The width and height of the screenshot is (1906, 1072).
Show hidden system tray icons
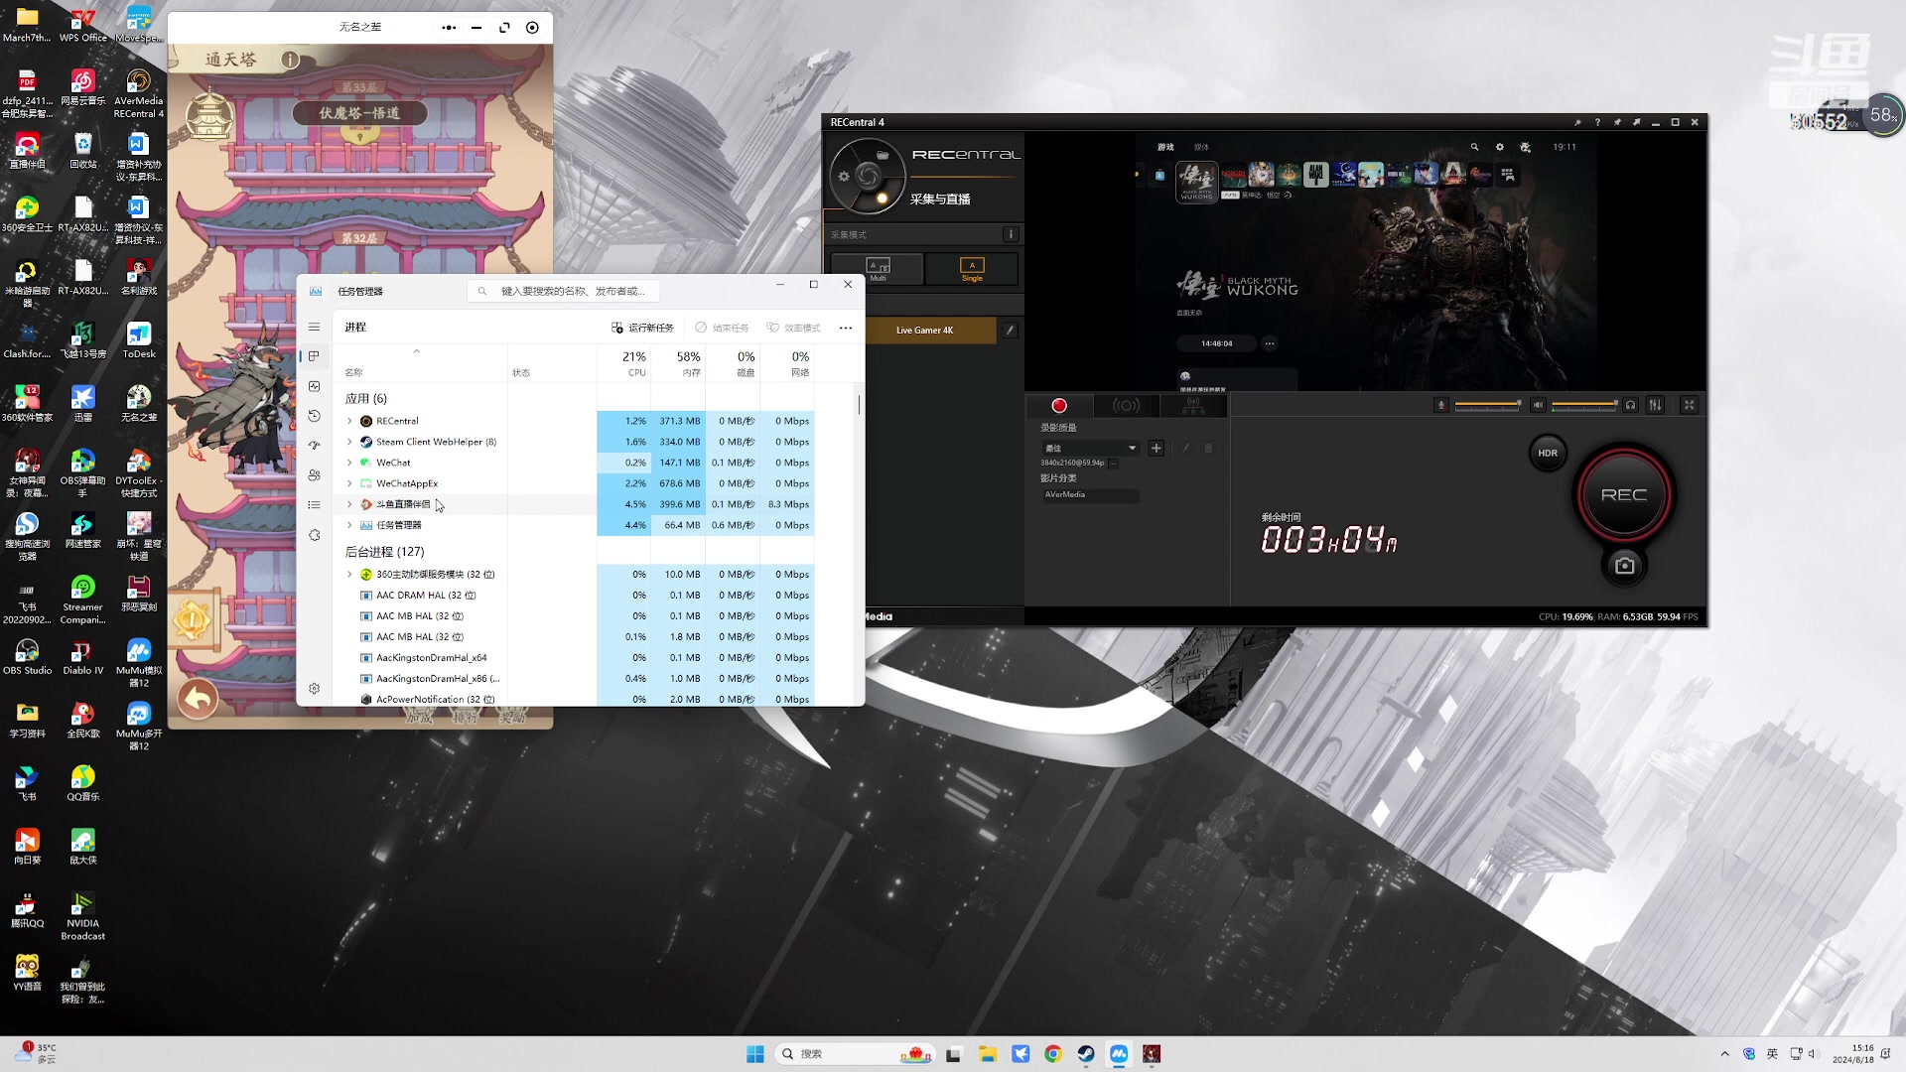pyautogui.click(x=1724, y=1054)
